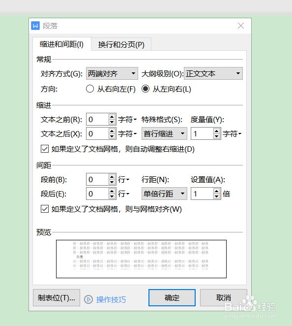
Task: Click the 设置值(A) input field
Action: (x=202, y=194)
